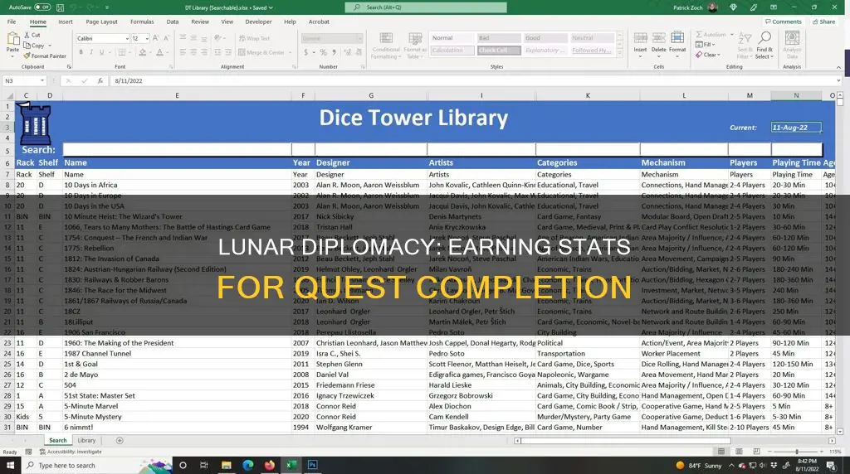Switch to the Insert ribbon tab
The height and width of the screenshot is (474, 850).
click(66, 22)
